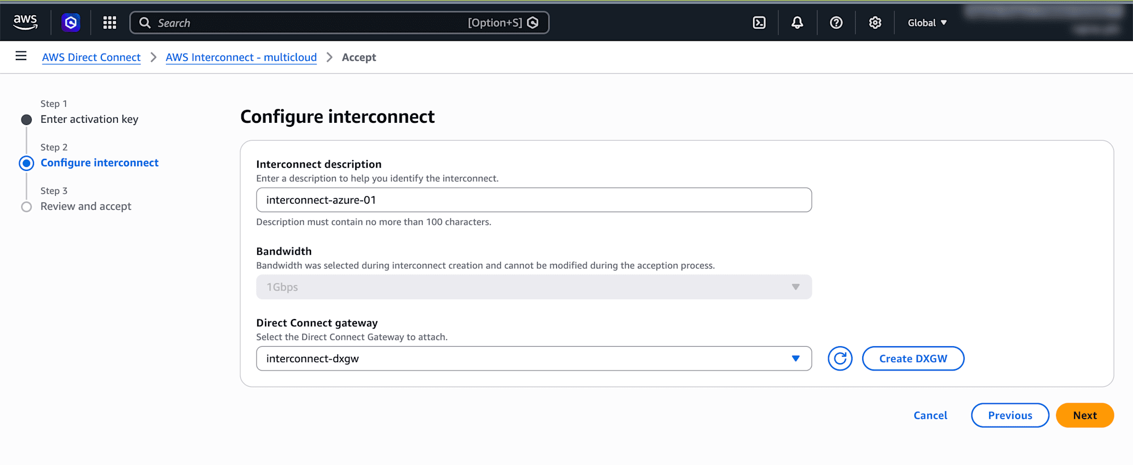Go back with the Previous button
1133x465 pixels.
click(x=1010, y=415)
